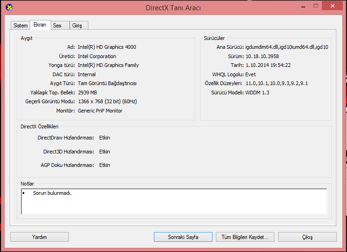Click Direct3D Hızlandırması status 'Etkin'
Image resolution: width=347 pixels, height=252 pixels.
pyautogui.click(x=105, y=152)
